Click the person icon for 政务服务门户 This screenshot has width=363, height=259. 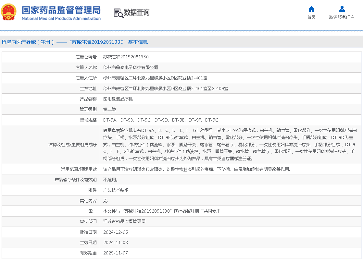[x=342, y=9]
